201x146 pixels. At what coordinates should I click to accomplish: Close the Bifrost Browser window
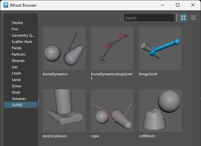tap(193, 5)
